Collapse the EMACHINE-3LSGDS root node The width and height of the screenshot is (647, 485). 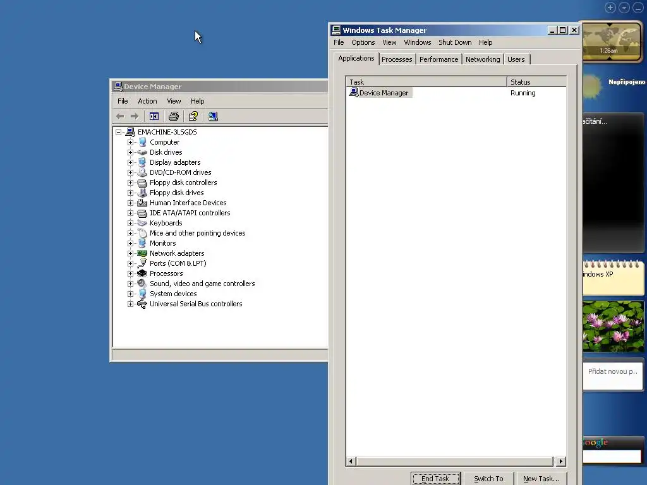pos(118,133)
